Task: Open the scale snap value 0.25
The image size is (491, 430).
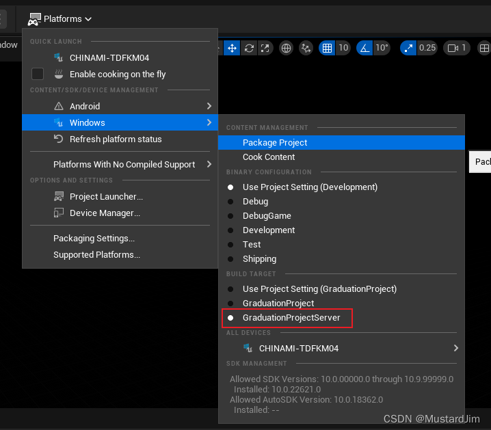Action: coord(427,48)
